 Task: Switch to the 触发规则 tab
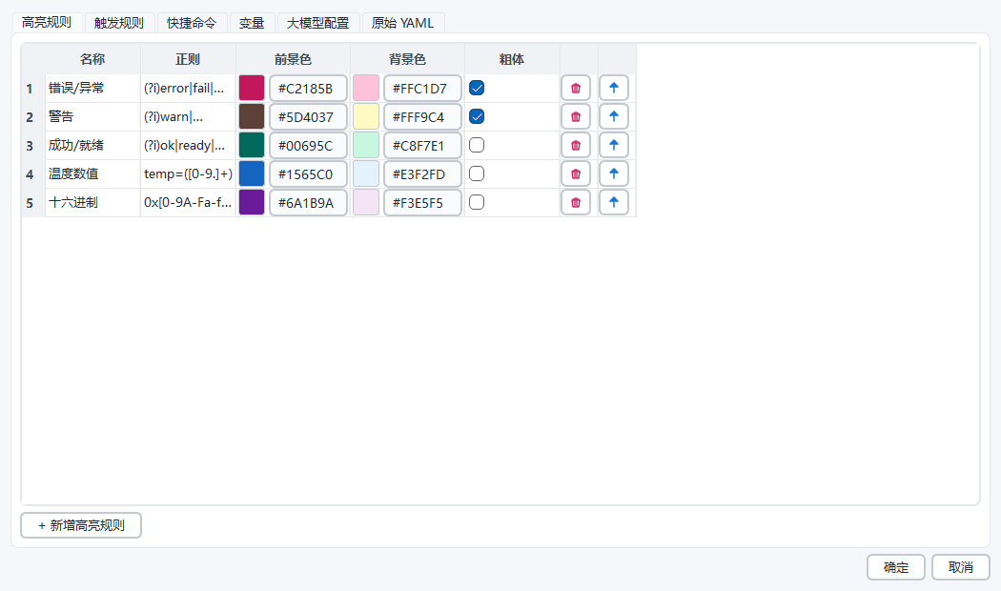119,23
